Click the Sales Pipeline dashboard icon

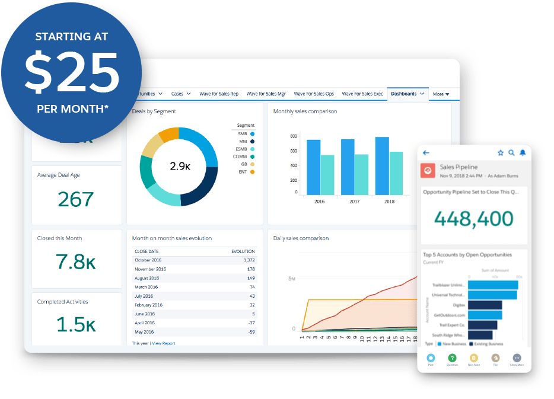(428, 170)
